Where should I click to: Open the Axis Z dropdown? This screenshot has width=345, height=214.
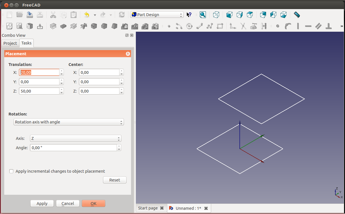coord(76,138)
